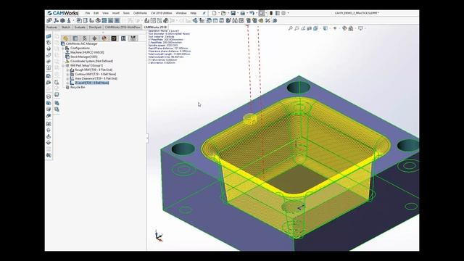Click the pin icon beside Help menu
The width and height of the screenshot is (464, 261).
click(x=204, y=13)
